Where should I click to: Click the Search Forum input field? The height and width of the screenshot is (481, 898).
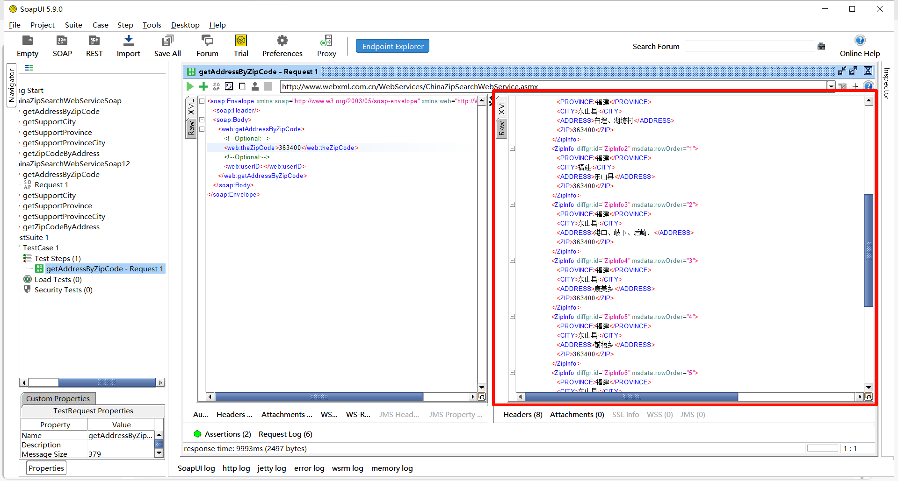pyautogui.click(x=749, y=46)
